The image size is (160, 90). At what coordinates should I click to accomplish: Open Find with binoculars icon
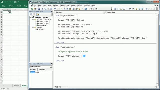[x=51, y=9]
